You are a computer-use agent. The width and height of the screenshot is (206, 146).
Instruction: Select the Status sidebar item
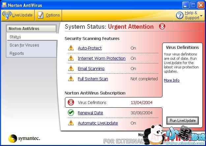tap(32, 37)
